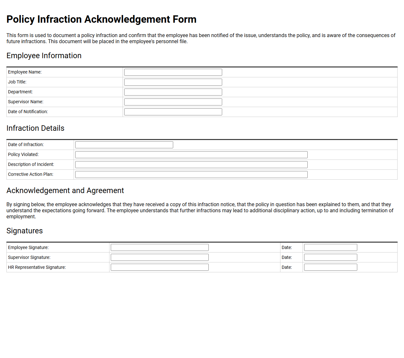
Task: Focus the Corrective Action Plan input
Action: [x=191, y=175]
